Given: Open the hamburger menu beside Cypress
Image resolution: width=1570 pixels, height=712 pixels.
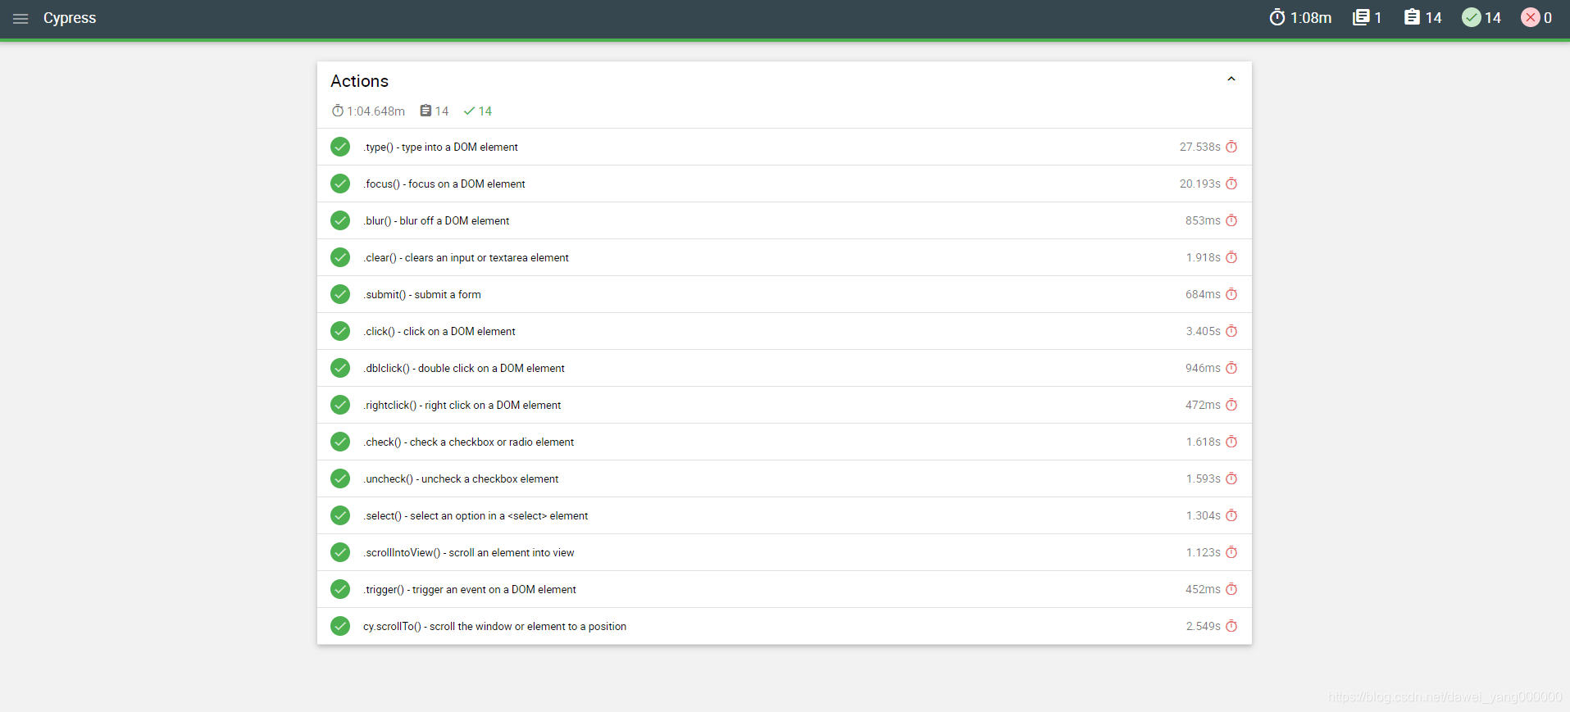Looking at the screenshot, I should pos(20,18).
